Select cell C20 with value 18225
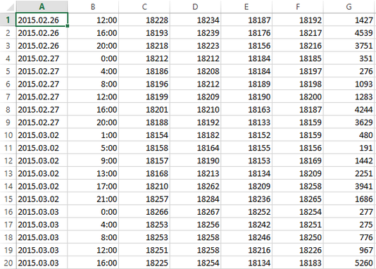 click(144, 263)
